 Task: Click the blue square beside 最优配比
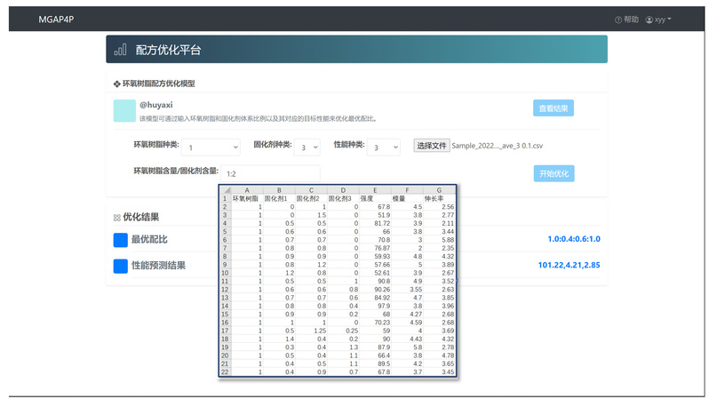tap(121, 240)
